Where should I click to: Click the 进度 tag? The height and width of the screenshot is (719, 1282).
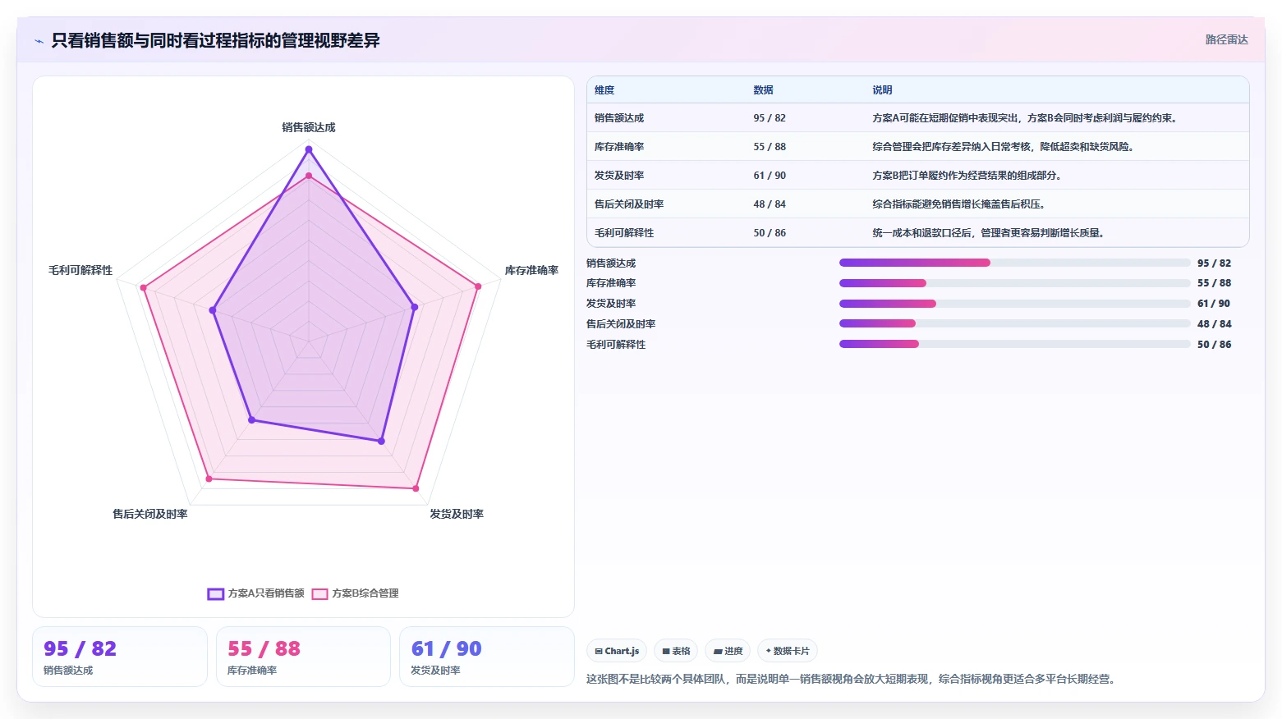coord(728,651)
